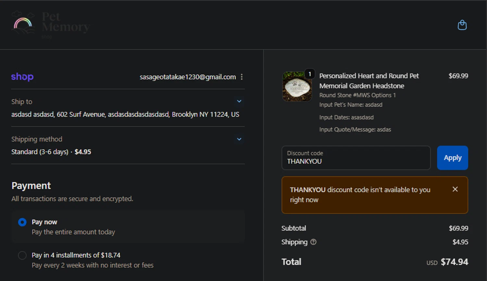487x281 pixels.
Task: Open the pet headstone product thumbnail
Action: 297,87
